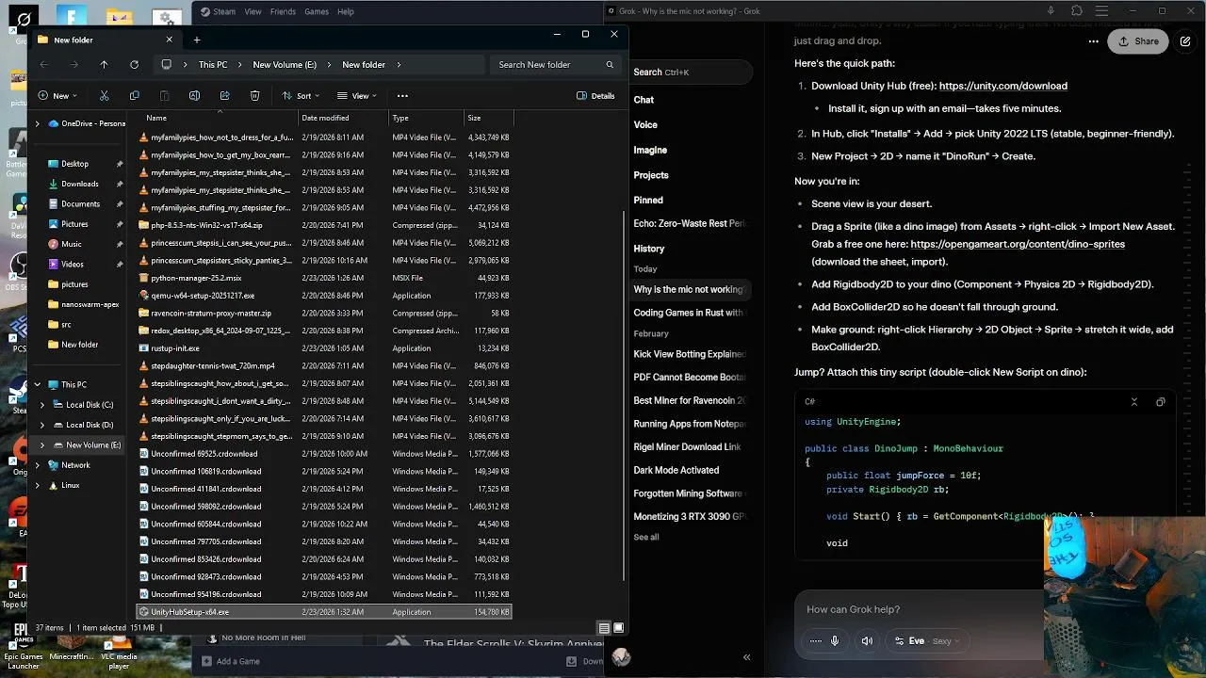Open Projects in Grok sidebar
The height and width of the screenshot is (678, 1206).
(x=651, y=175)
